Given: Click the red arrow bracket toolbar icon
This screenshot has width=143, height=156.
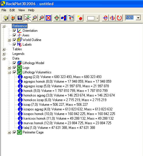Looking at the screenshot, I should (71, 18).
